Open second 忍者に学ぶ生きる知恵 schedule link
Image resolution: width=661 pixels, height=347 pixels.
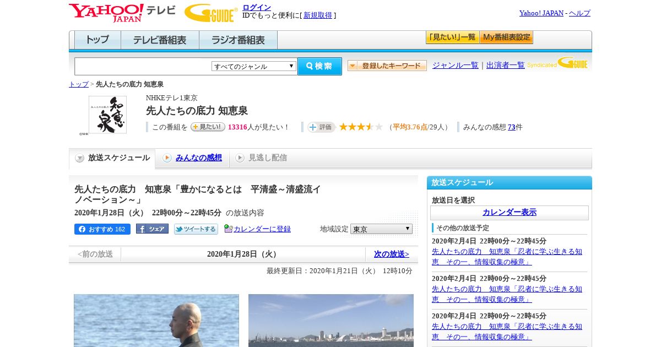pyautogui.click(x=507, y=294)
